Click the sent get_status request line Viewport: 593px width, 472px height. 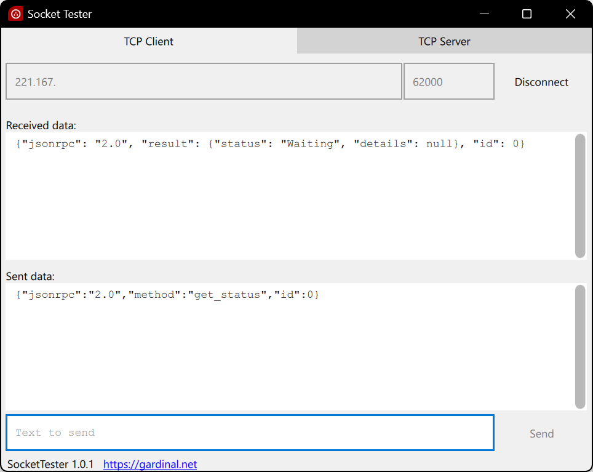coord(167,295)
